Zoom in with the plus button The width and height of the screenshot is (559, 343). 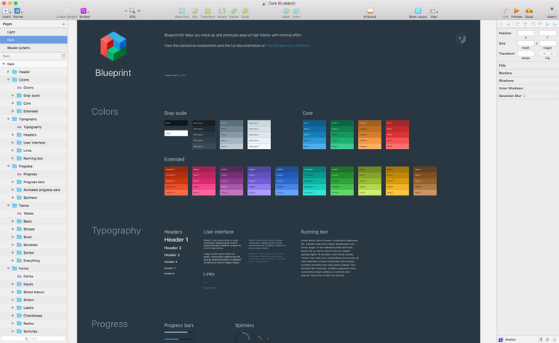139,11
